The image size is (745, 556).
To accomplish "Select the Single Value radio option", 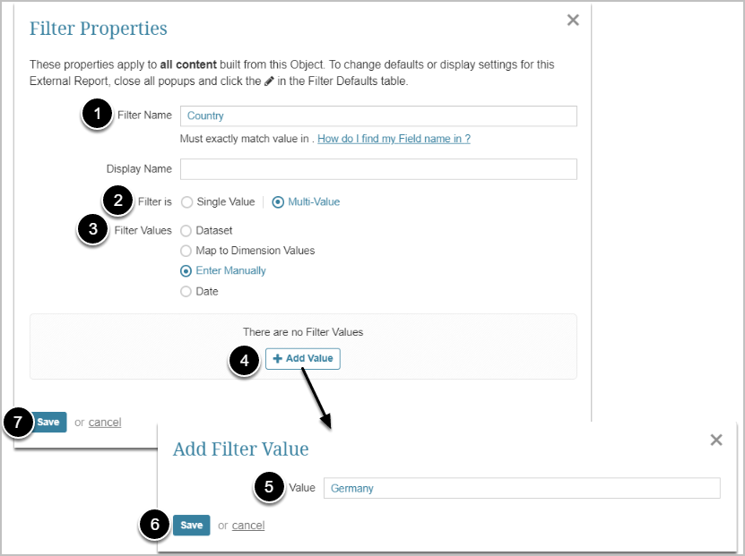I will point(186,202).
